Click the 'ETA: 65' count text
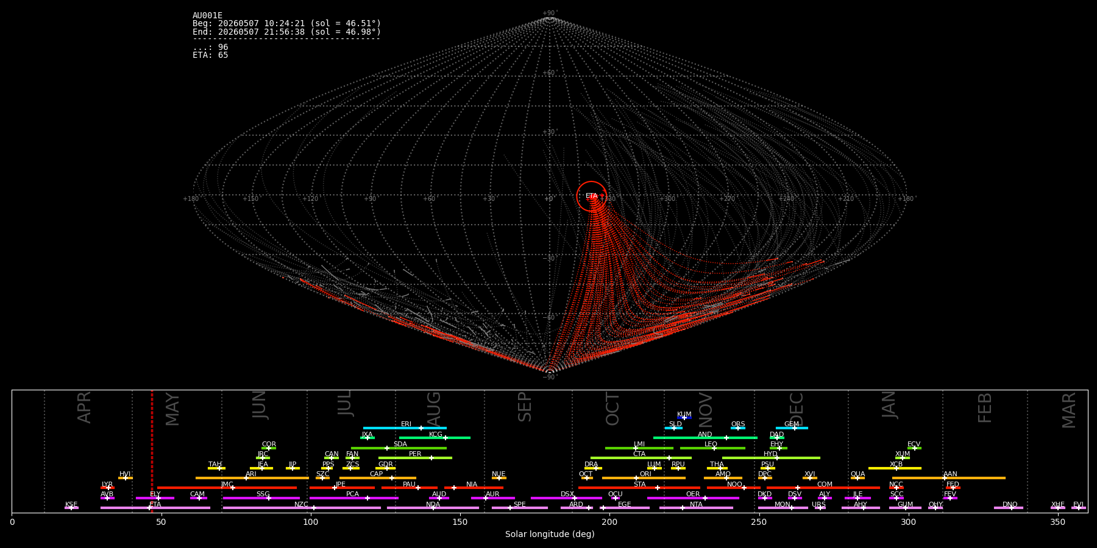This screenshot has height=548, width=1097. coord(210,55)
